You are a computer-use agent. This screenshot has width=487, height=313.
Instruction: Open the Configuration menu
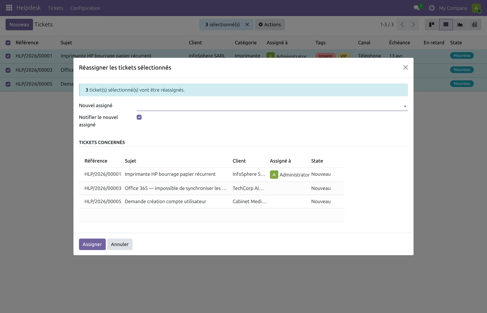tap(85, 8)
